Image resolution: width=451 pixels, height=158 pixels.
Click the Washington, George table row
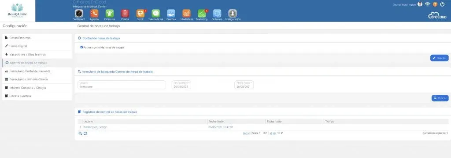pos(263,127)
